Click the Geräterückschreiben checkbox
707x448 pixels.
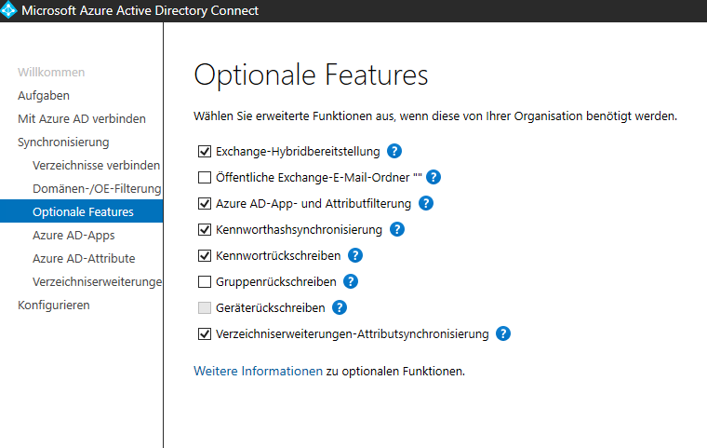click(205, 308)
